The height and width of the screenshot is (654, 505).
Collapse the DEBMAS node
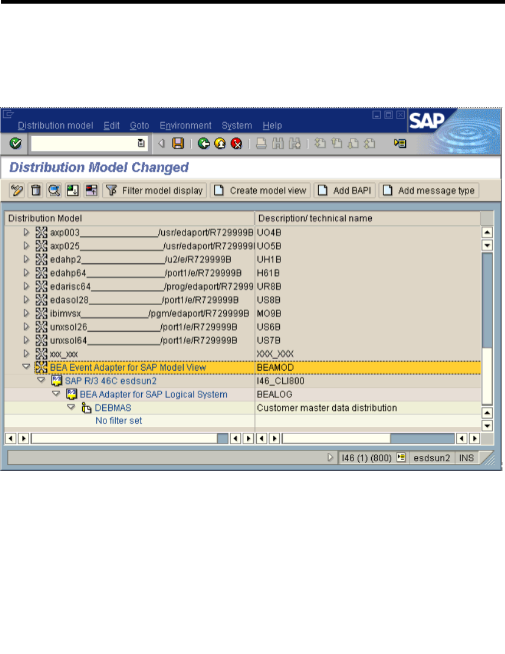(71, 407)
